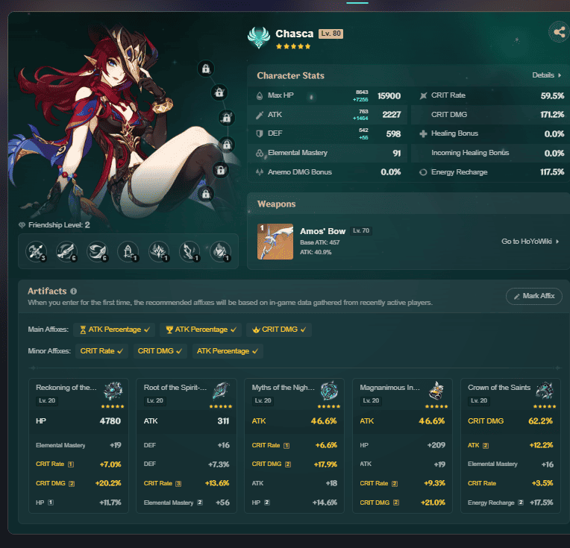570x548 pixels.
Task: Click the CRIT DMG 62.2% main stat
Action: [510, 421]
